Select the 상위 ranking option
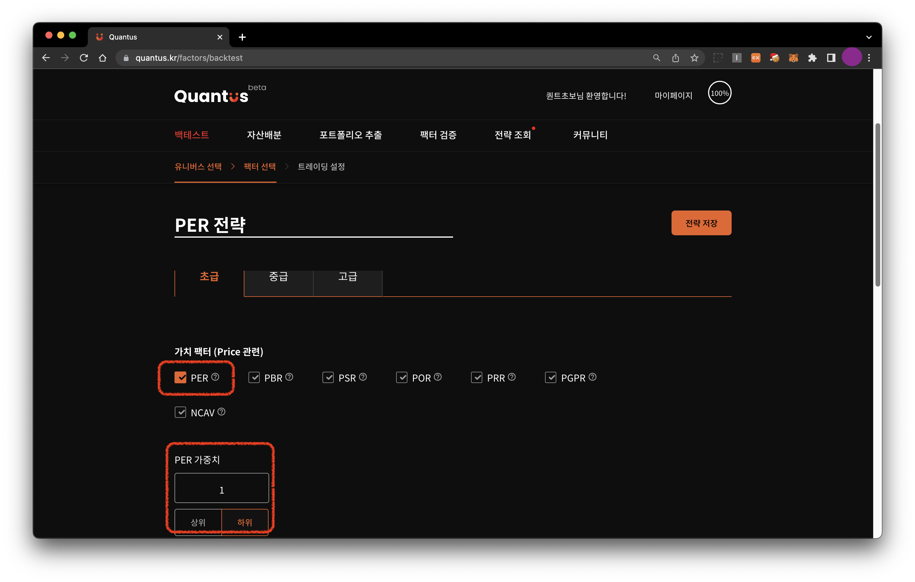This screenshot has height=582, width=915. click(198, 522)
